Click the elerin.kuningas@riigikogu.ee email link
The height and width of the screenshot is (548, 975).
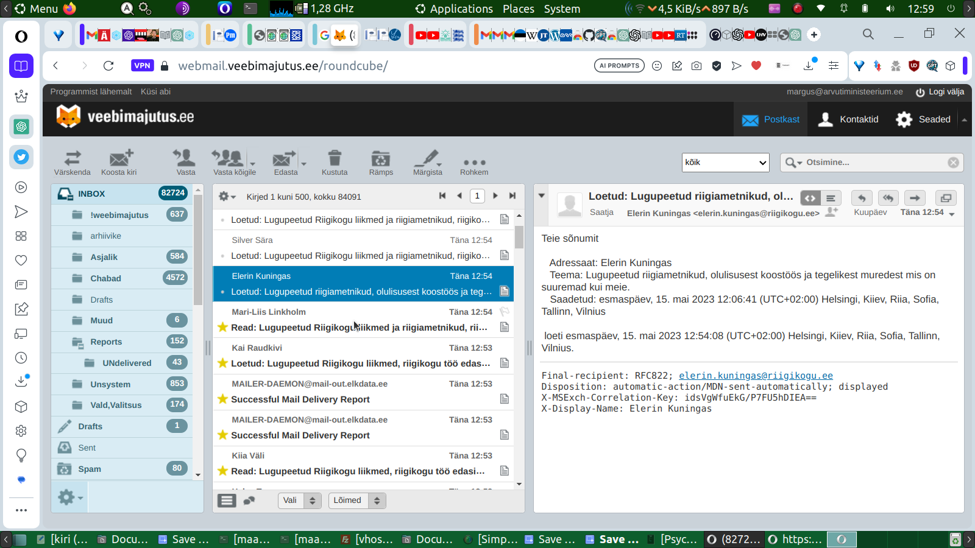[756, 376]
